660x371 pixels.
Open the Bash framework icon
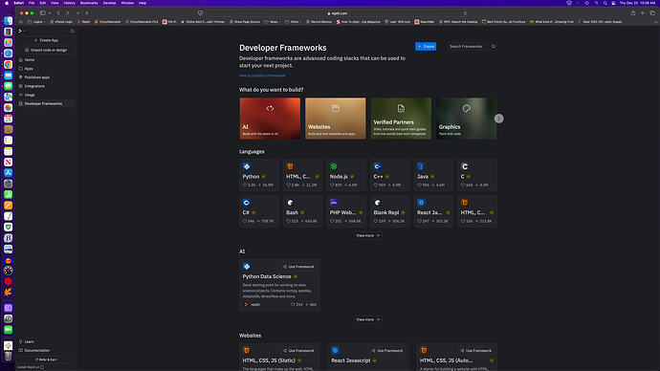point(290,203)
